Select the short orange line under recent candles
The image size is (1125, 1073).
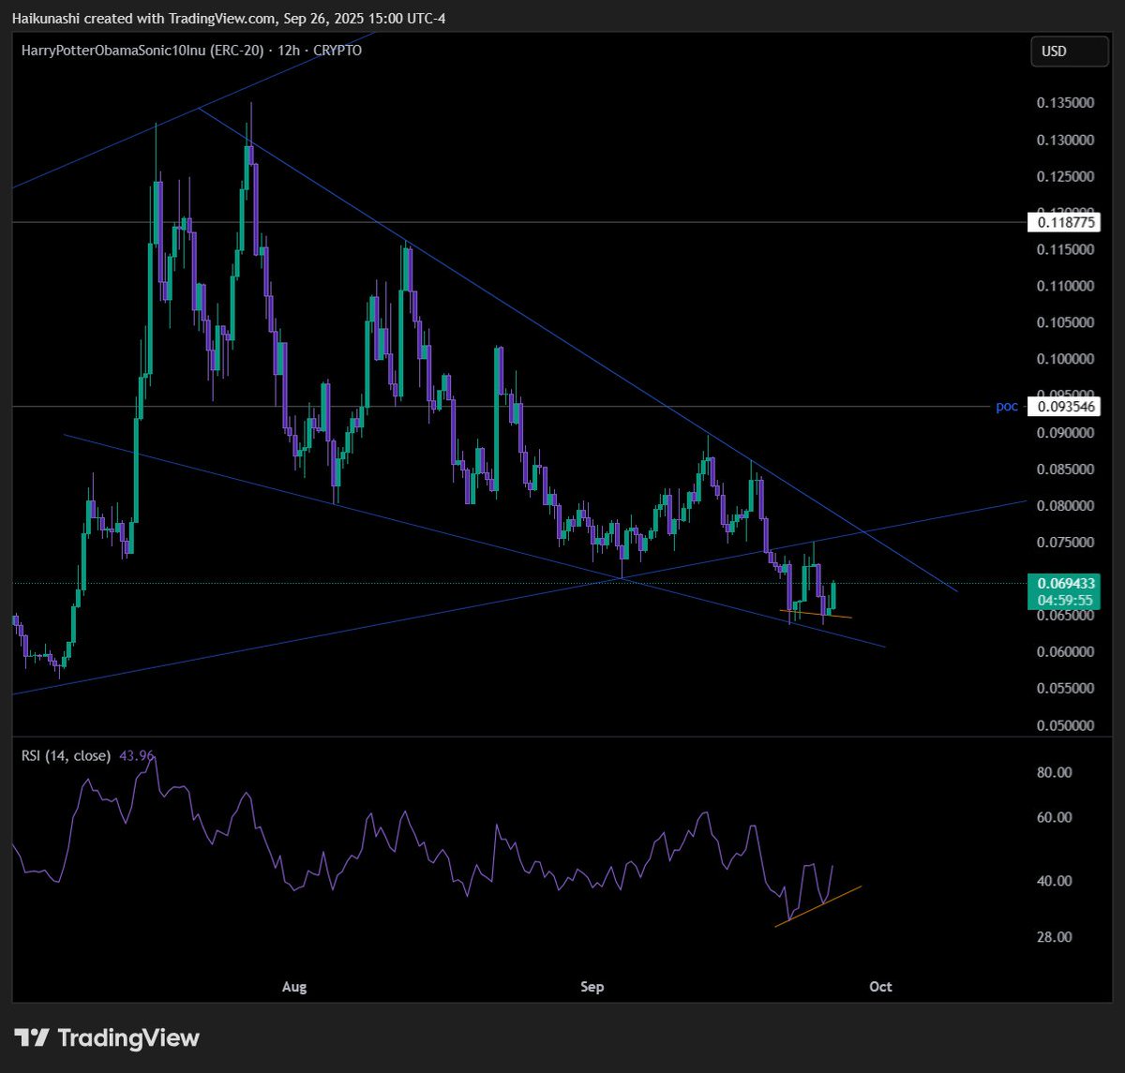tap(816, 615)
